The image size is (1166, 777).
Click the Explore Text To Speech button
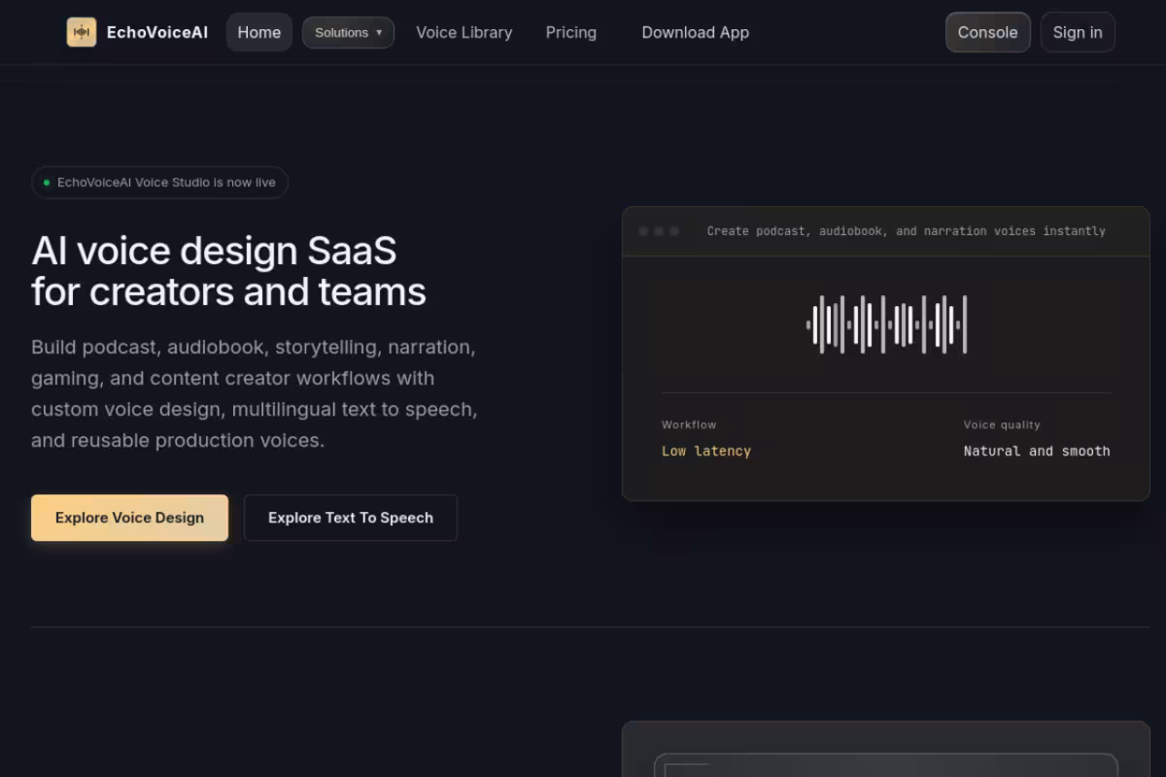pyautogui.click(x=351, y=518)
